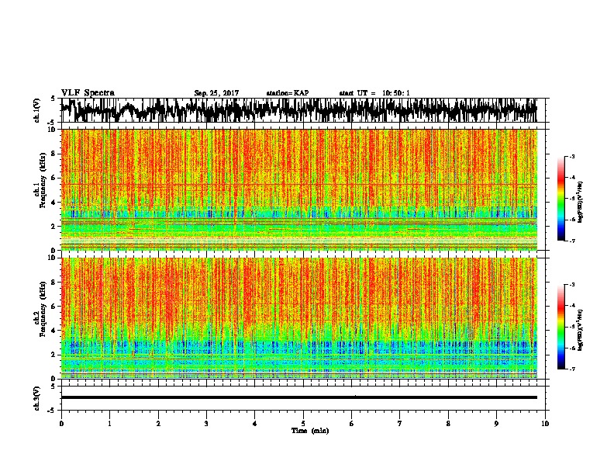Click the "-7" value on the lower color bar

pyautogui.click(x=572, y=369)
